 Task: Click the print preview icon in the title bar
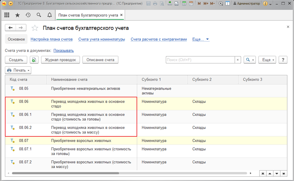tap(162, 4)
